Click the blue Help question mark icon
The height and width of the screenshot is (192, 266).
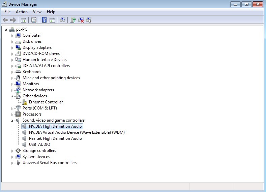coord(44,20)
